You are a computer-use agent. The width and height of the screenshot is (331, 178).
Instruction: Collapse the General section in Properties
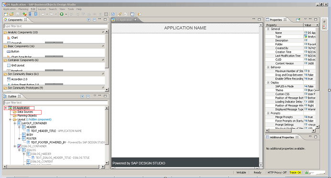click(268, 29)
